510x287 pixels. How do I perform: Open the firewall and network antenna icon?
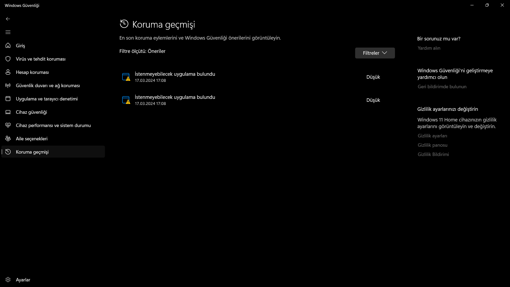click(x=8, y=85)
